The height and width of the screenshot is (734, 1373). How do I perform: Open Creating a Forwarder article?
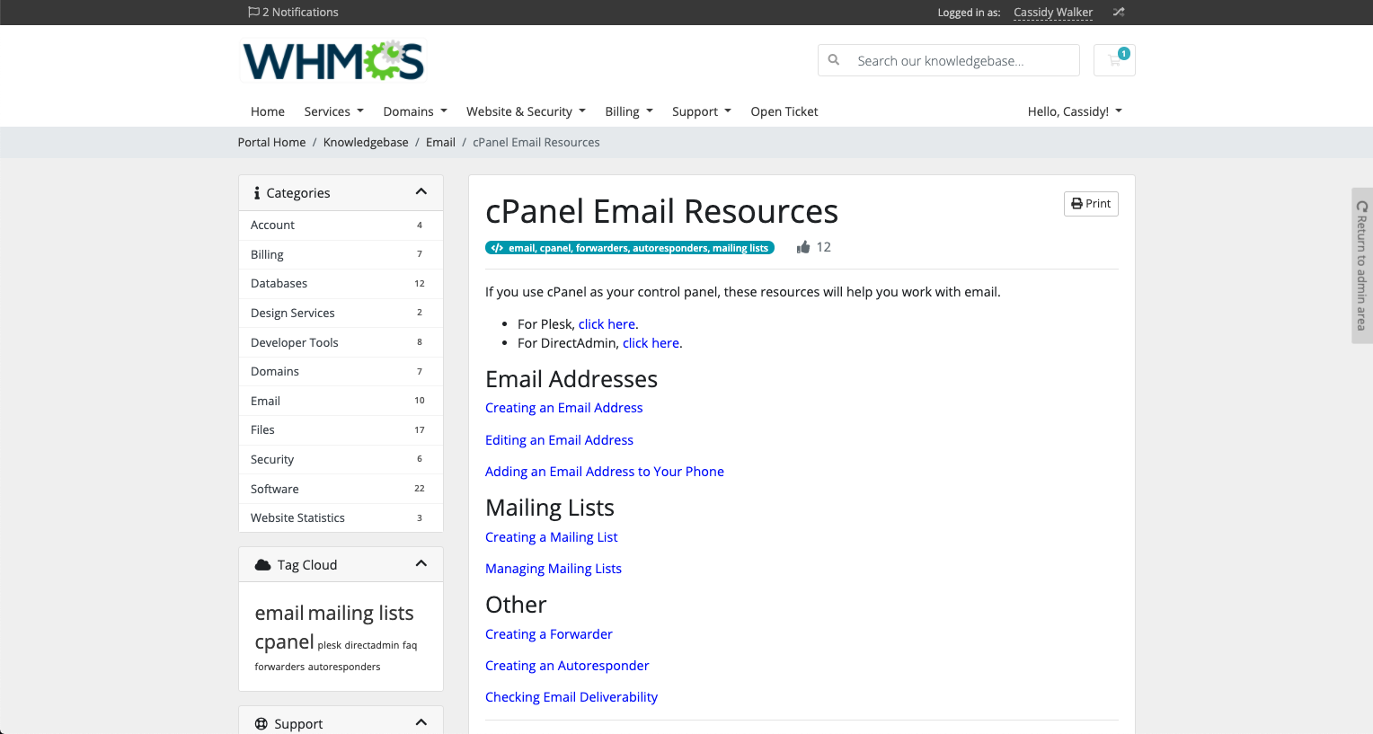pos(549,634)
